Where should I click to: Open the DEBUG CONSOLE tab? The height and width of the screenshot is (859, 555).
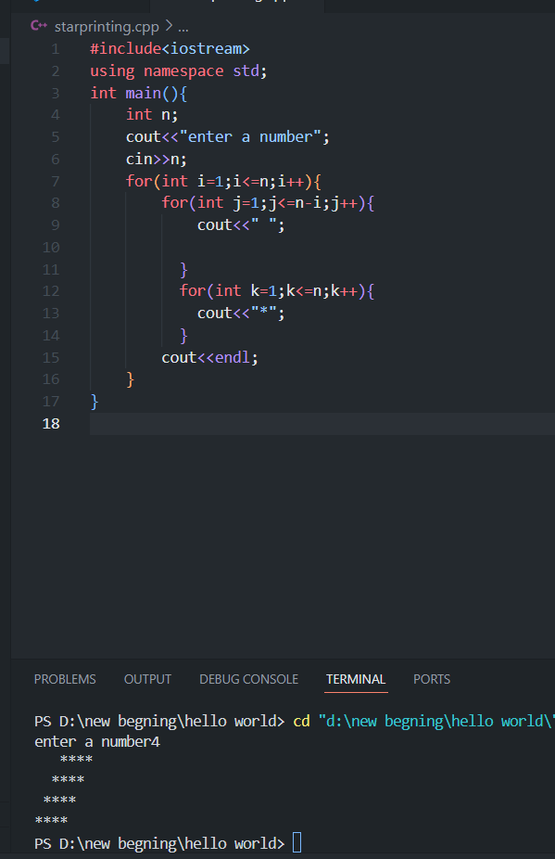pos(248,679)
